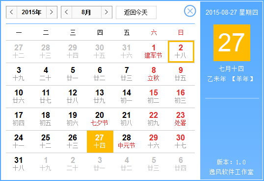Select August 8 立秋

154,74
